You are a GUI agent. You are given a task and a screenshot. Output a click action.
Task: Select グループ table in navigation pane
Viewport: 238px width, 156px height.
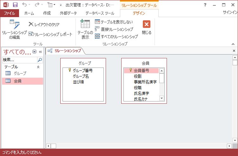point(23,73)
